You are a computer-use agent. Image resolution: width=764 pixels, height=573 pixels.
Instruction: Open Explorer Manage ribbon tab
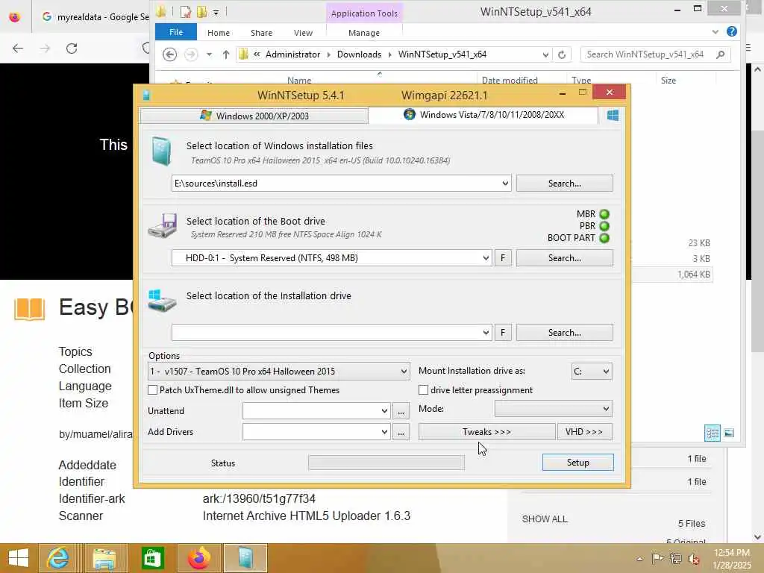[364, 33]
